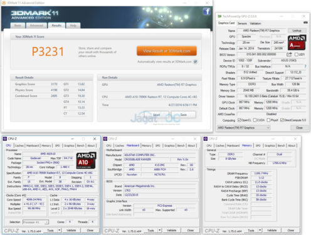The height and width of the screenshot is (235, 311).
Task: Open Tools dropdown arrow in CPU tab window
Action: pyautogui.click(x=60, y=230)
